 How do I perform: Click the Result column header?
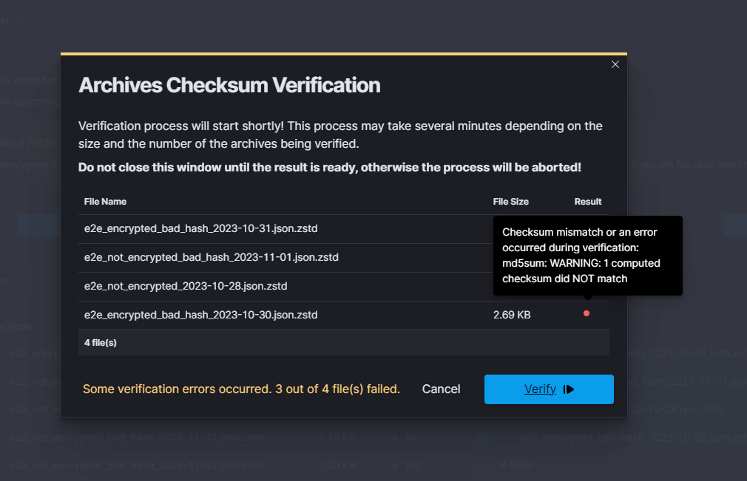pos(588,202)
